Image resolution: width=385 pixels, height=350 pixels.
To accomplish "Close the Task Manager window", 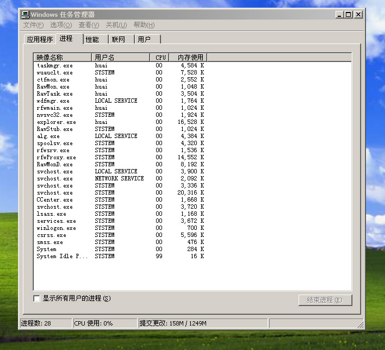I will [x=358, y=15].
